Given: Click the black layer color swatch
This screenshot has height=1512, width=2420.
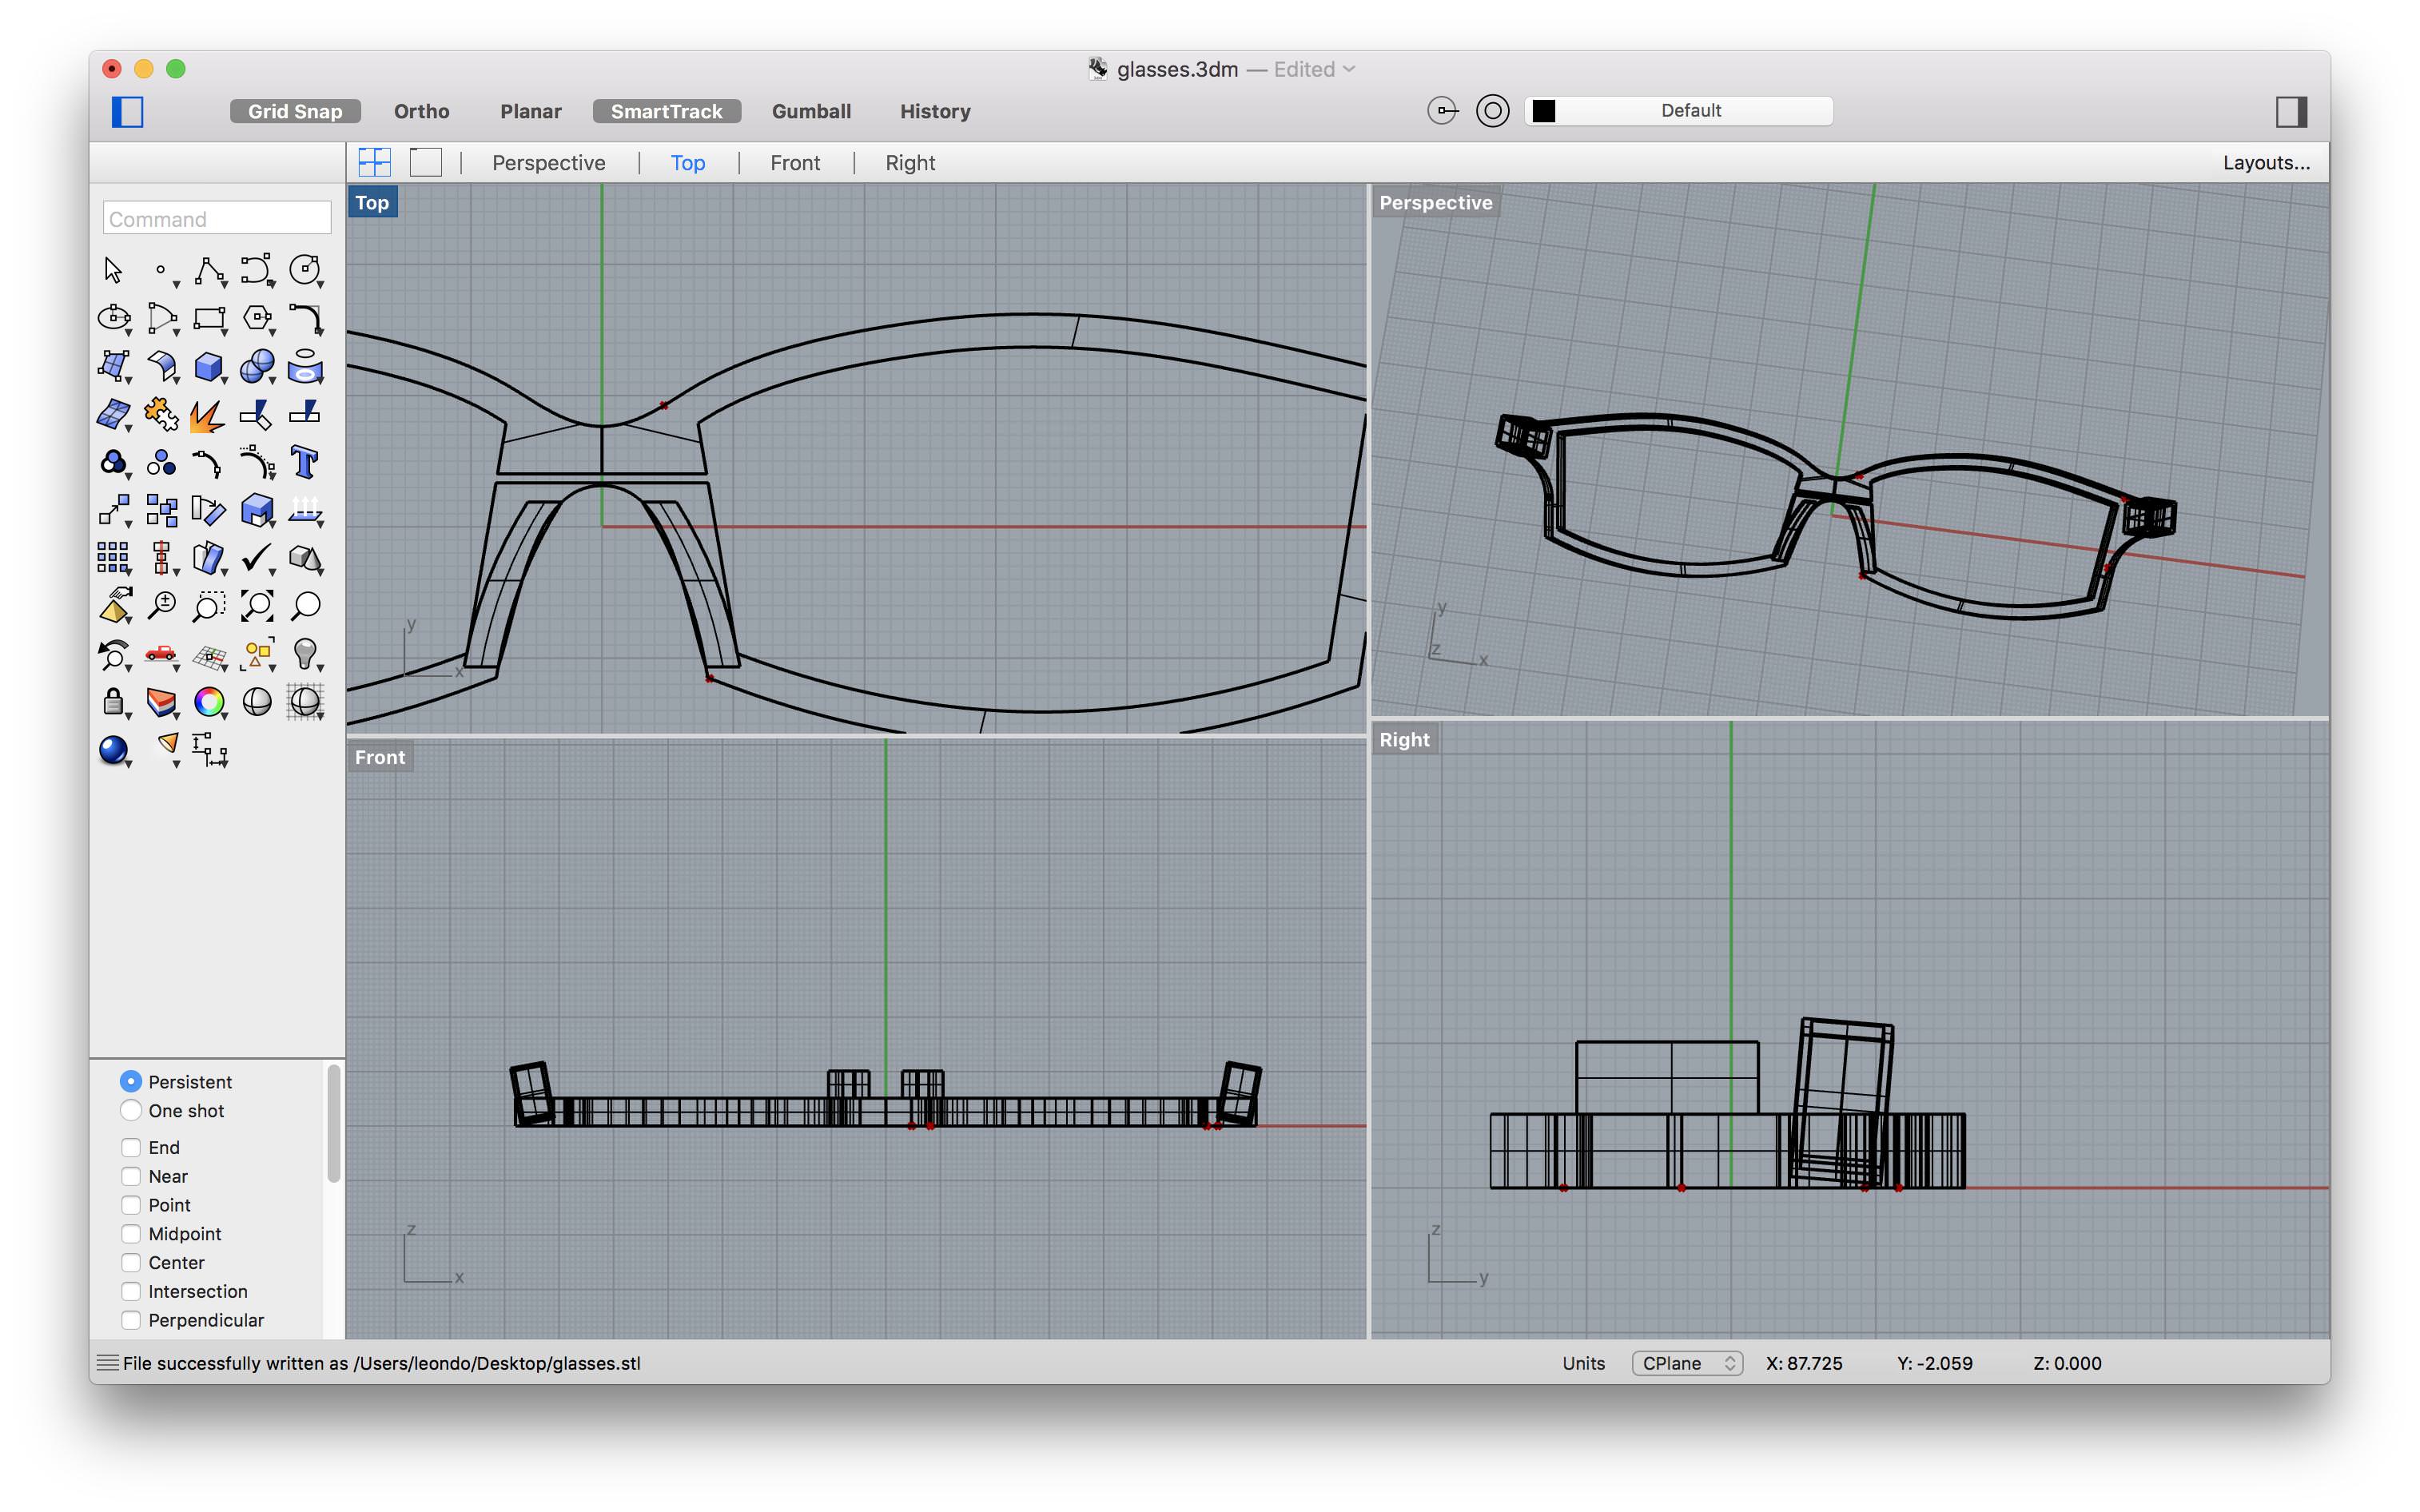Looking at the screenshot, I should pos(1543,111).
